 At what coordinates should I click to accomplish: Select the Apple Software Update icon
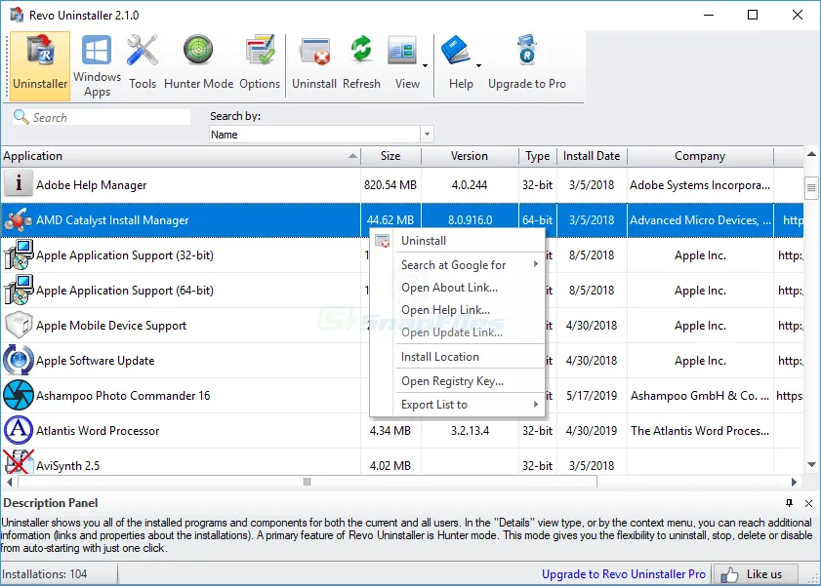click(19, 360)
